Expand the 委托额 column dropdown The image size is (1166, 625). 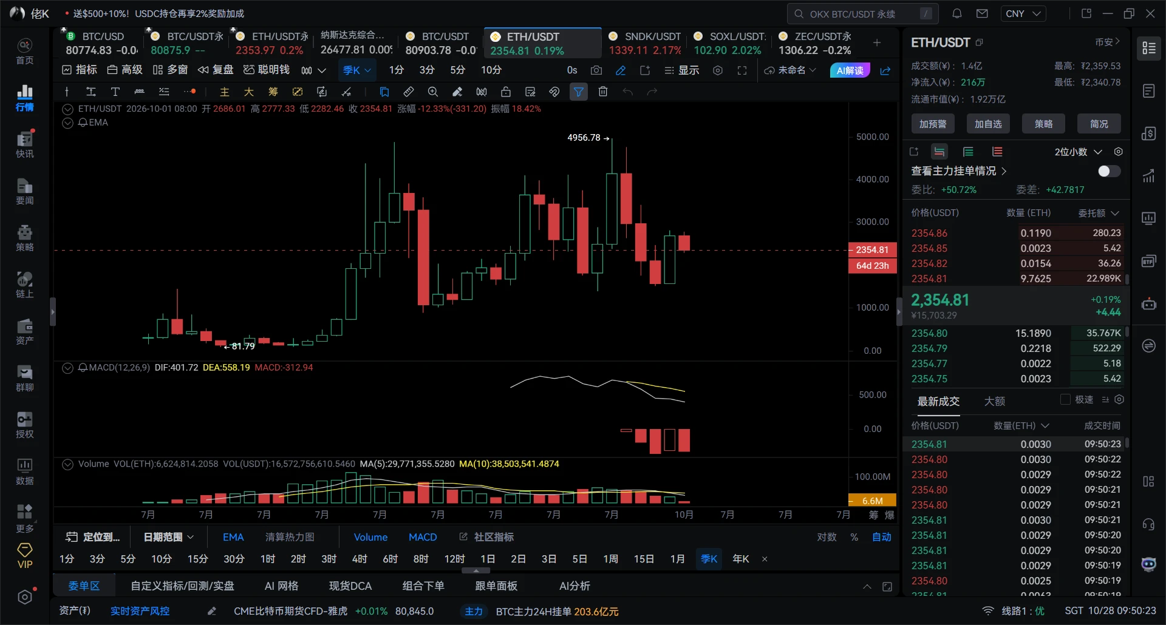coord(1098,213)
